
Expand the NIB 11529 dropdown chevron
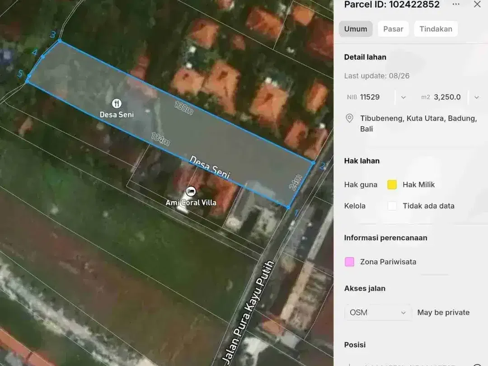click(x=404, y=98)
